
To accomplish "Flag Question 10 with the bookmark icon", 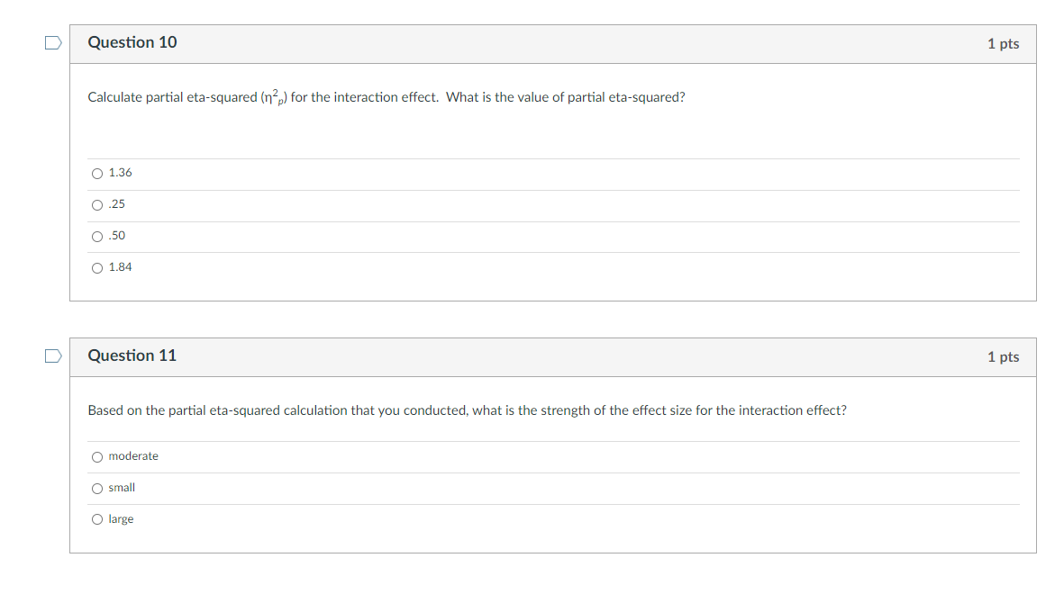I will pos(53,42).
